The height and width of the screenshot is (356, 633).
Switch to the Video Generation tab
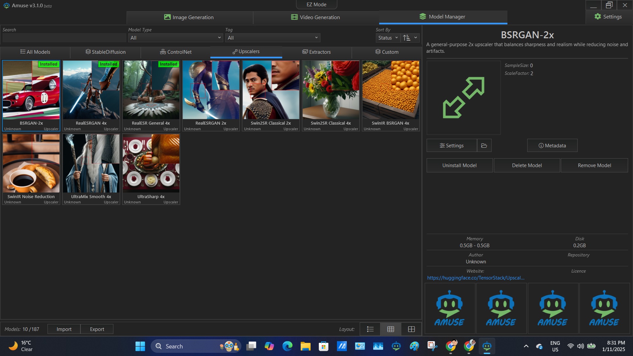click(316, 17)
